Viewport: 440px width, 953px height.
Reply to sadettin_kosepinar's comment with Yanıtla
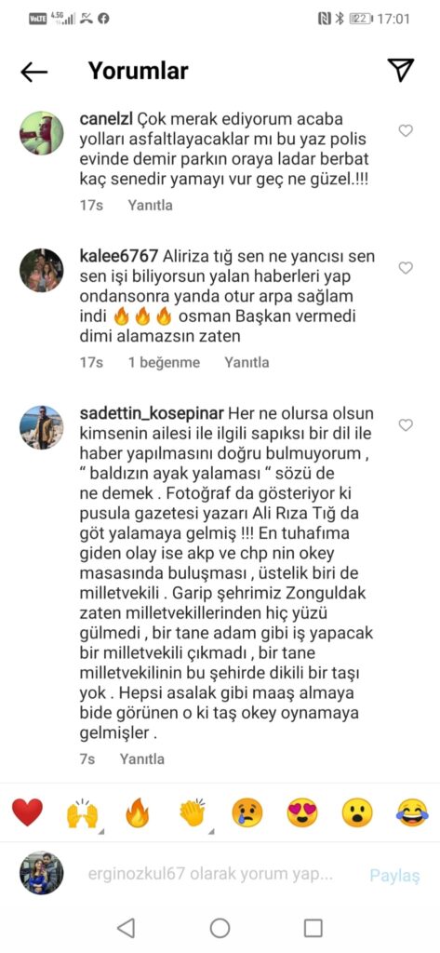click(x=141, y=759)
